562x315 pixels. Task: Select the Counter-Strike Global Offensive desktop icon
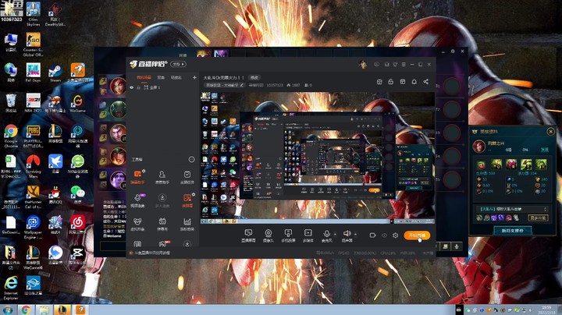click(x=33, y=44)
